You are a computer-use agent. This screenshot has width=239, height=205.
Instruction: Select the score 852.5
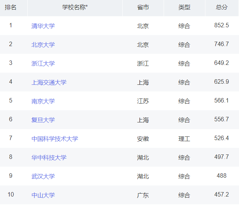222,25
